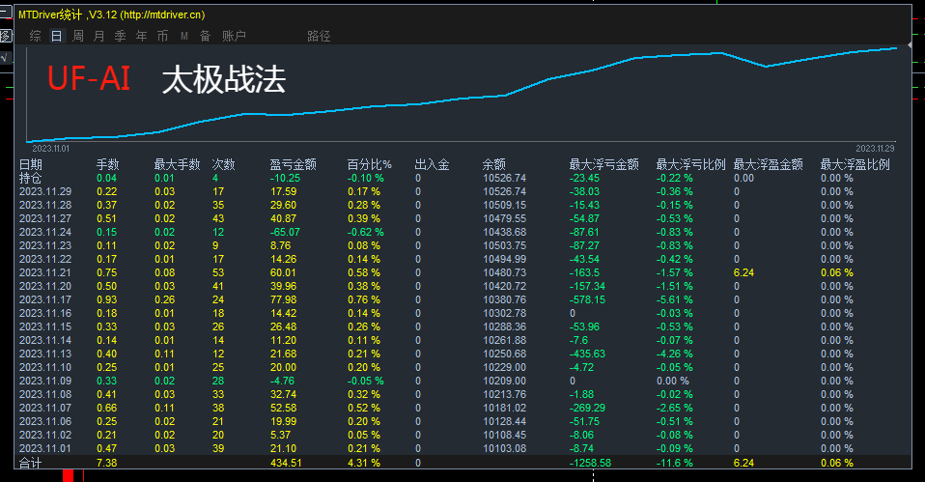925x482 pixels.
Task: Select the 2023.11.09 row date
Action: (x=45, y=382)
